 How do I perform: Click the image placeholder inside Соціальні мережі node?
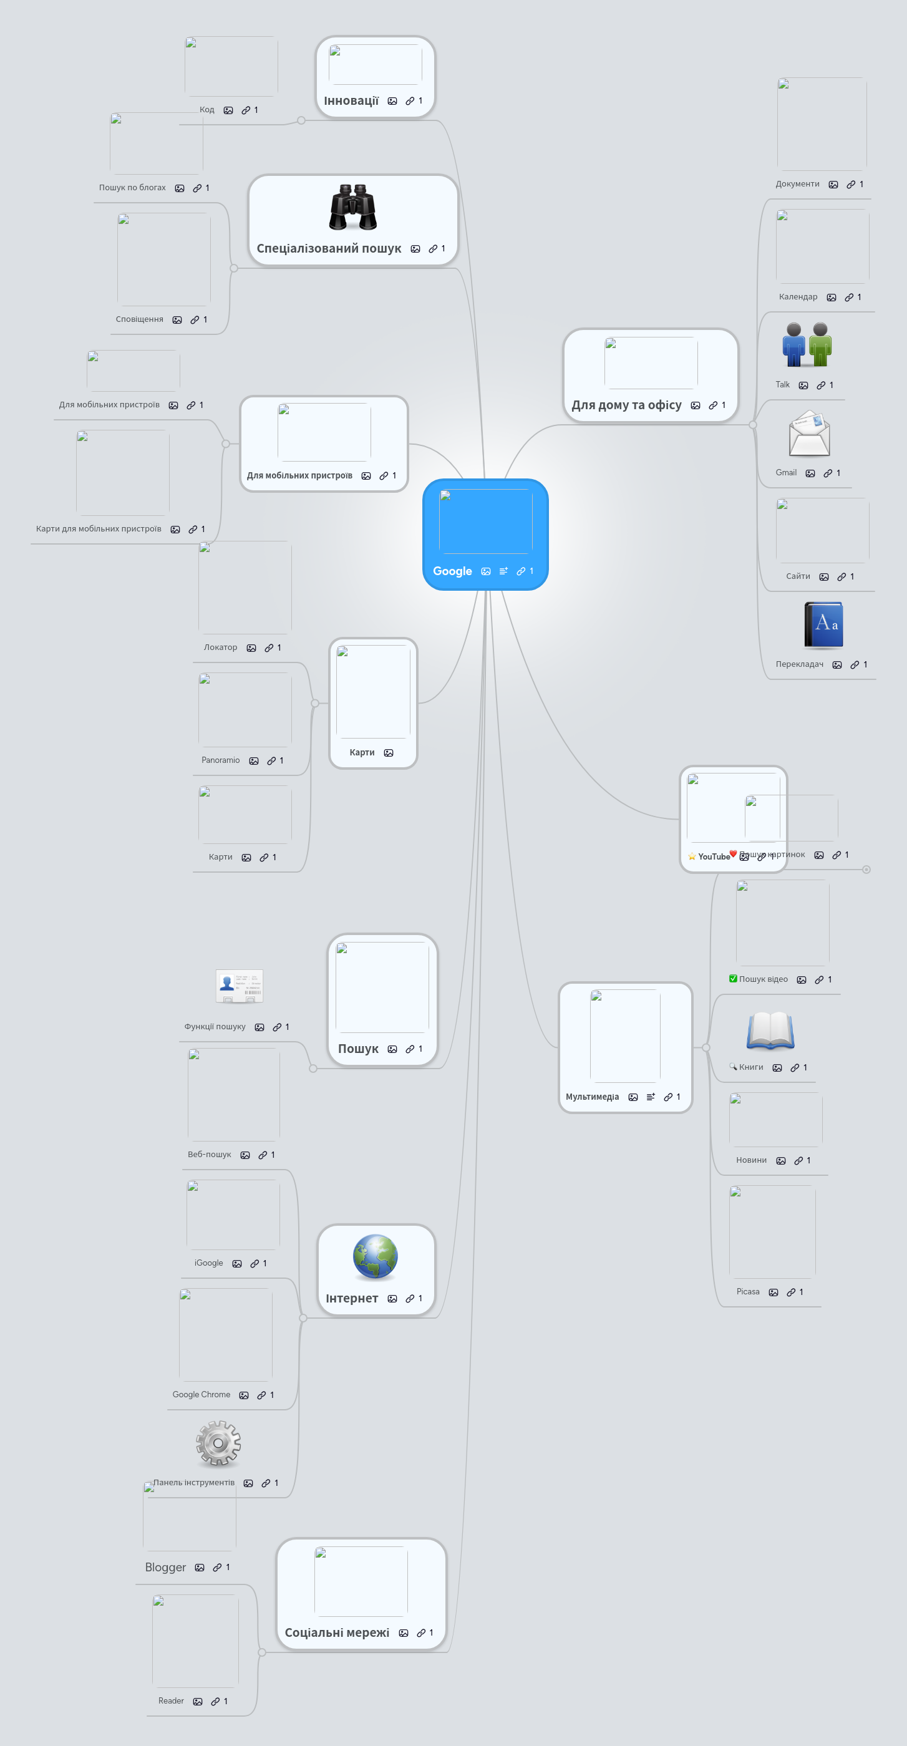pyautogui.click(x=361, y=1581)
